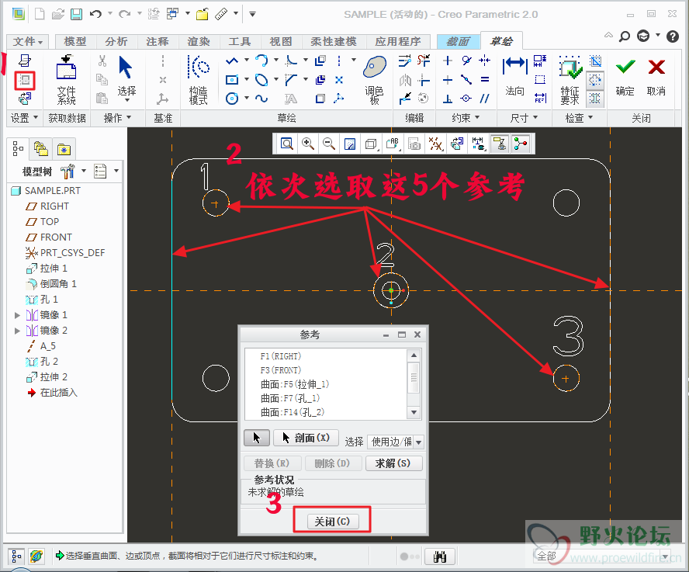This screenshot has width=689, height=572.
Task: Switch to the 模型 ribbon tab
Action: 75,42
